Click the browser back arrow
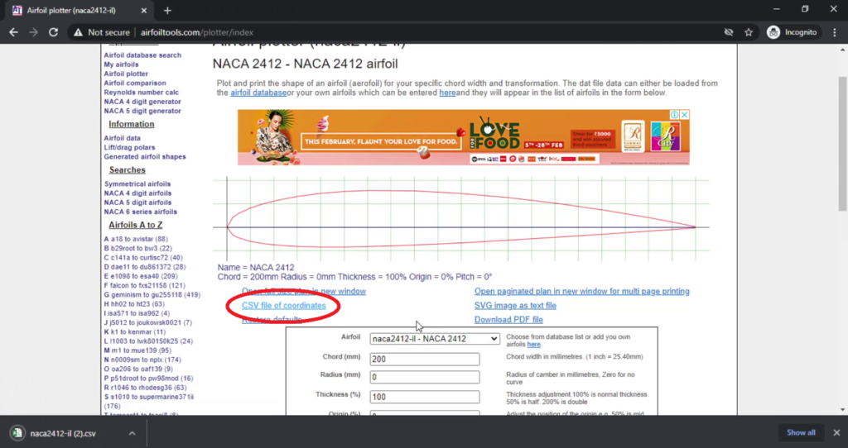Image resolution: width=848 pixels, height=448 pixels. tap(13, 32)
